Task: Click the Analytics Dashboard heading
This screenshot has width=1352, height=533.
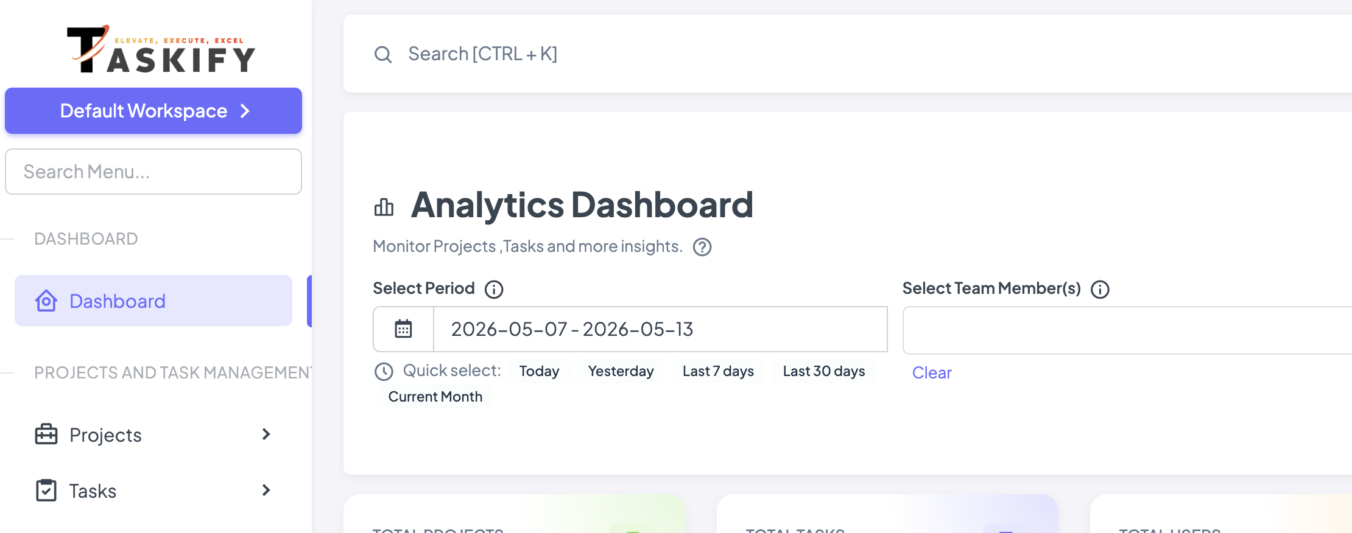Action: [x=582, y=204]
